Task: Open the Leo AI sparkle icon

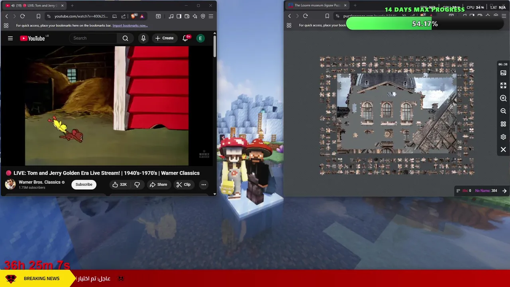Action: [195, 16]
